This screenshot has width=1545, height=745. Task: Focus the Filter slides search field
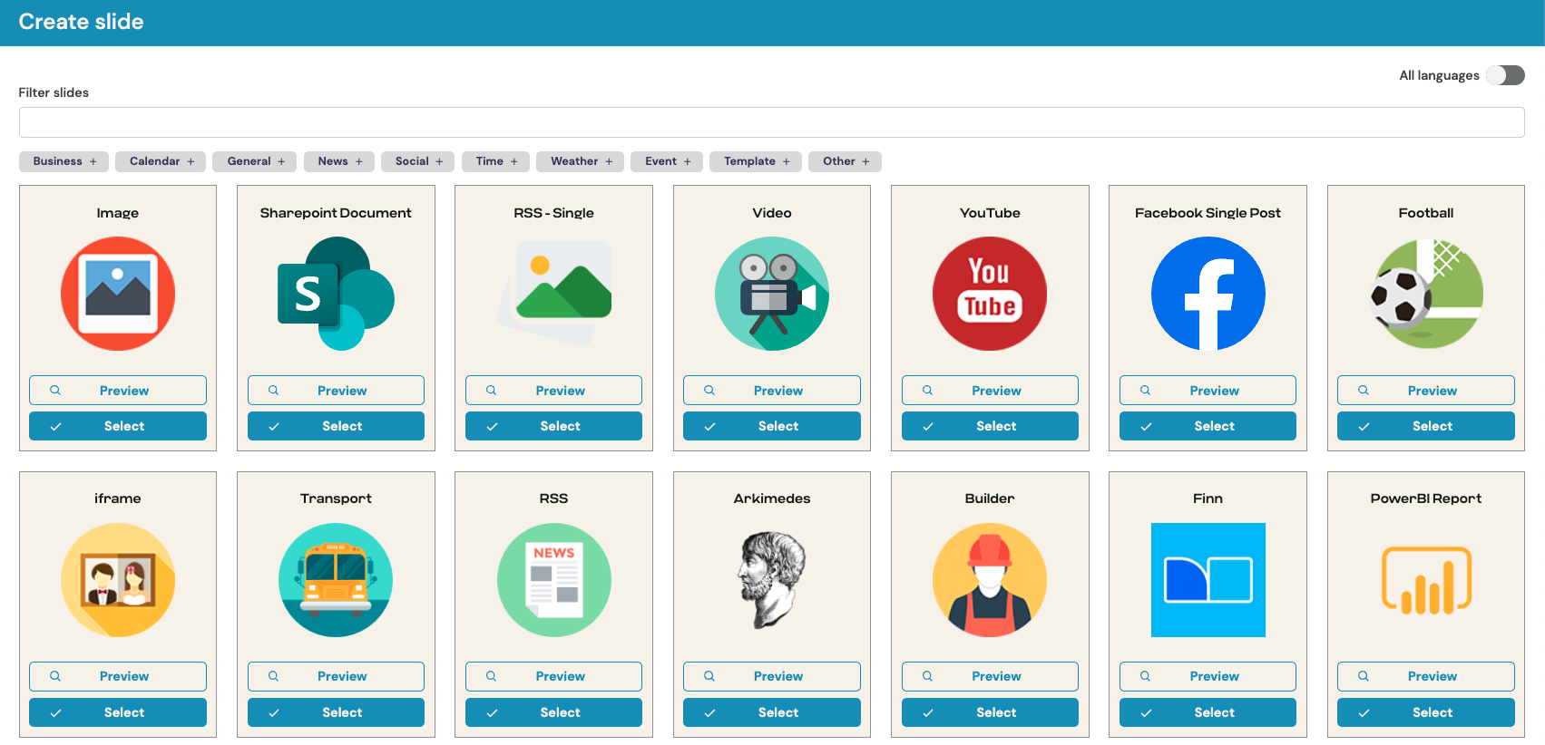tap(771, 122)
